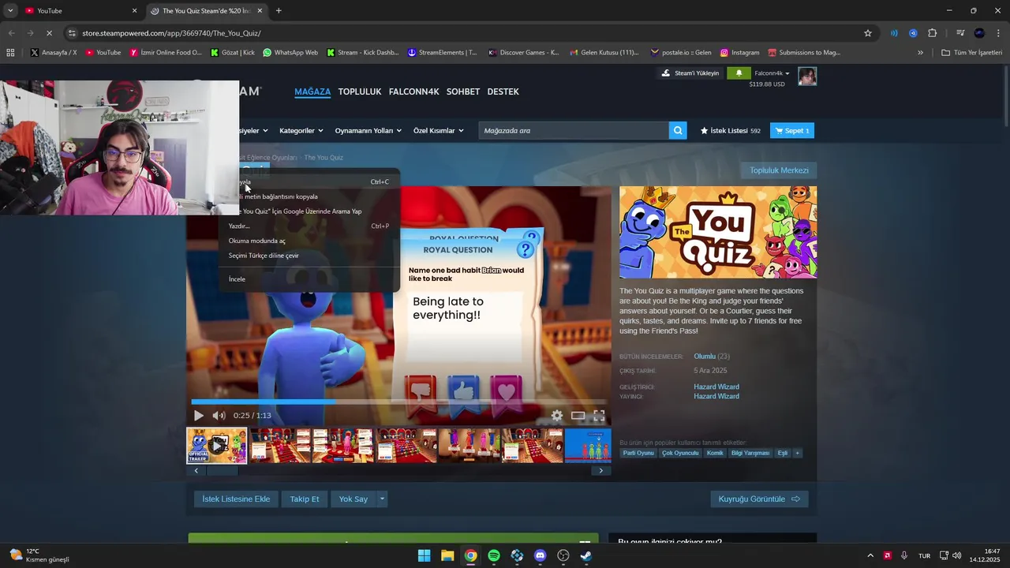1010x568 pixels.
Task: Click the Hazard Wizard developer link
Action: [716, 387]
